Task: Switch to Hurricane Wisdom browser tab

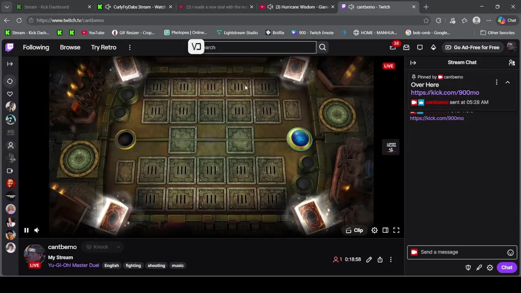Action: (x=297, y=7)
